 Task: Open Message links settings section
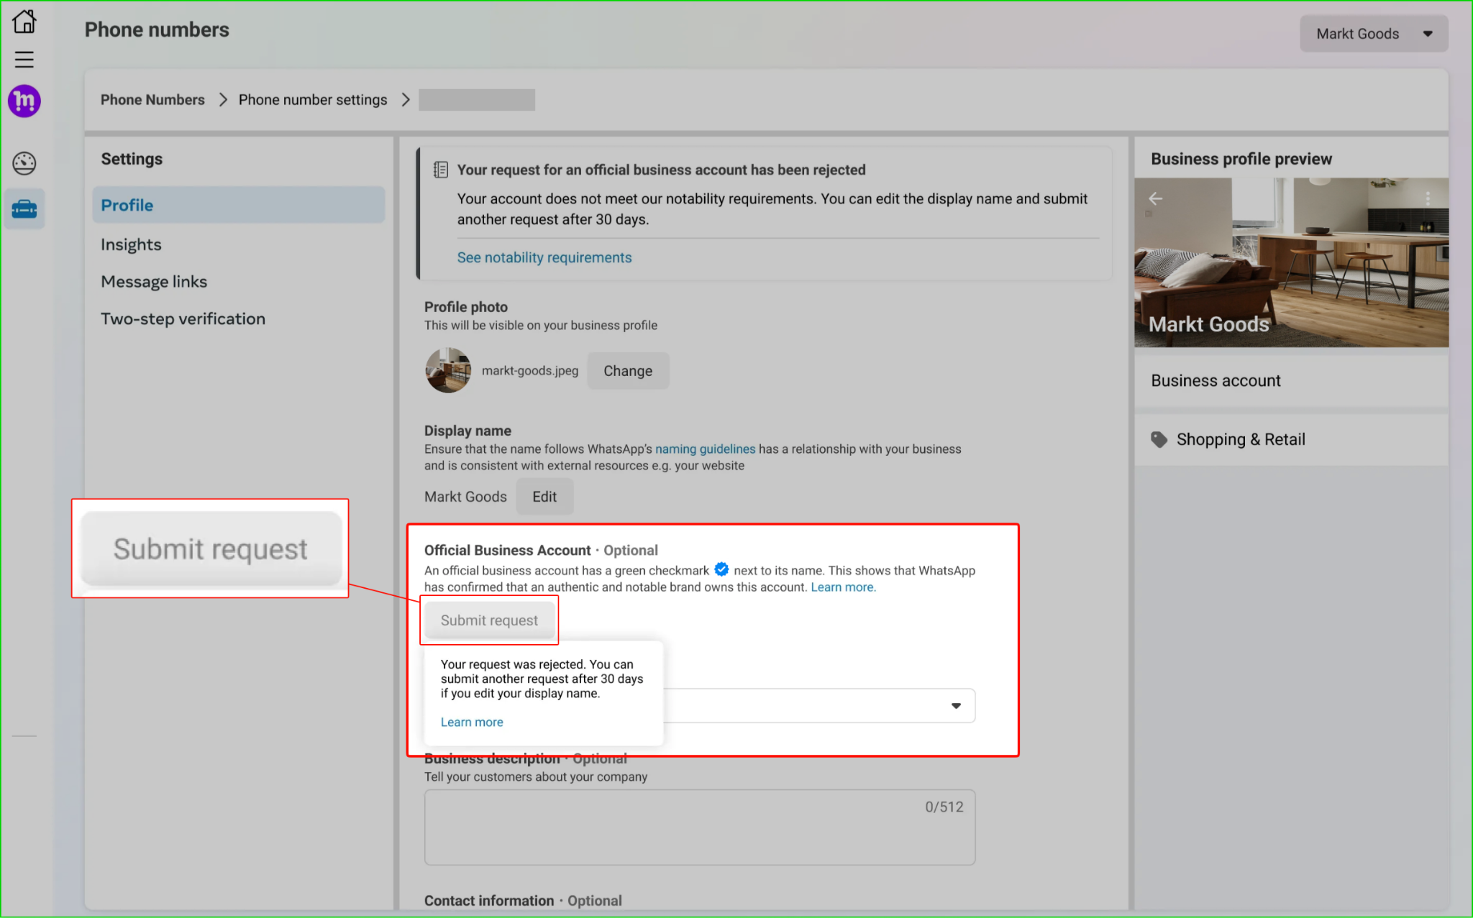pyautogui.click(x=154, y=282)
